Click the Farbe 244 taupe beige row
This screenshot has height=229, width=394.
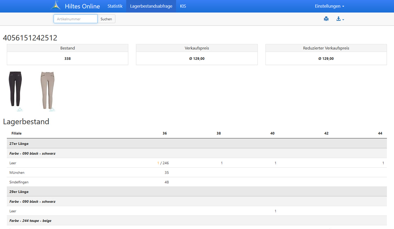30,221
